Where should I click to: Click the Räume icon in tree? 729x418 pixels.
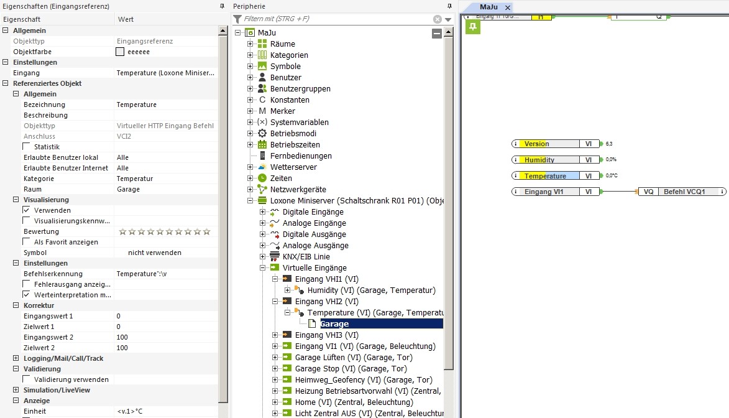click(262, 44)
